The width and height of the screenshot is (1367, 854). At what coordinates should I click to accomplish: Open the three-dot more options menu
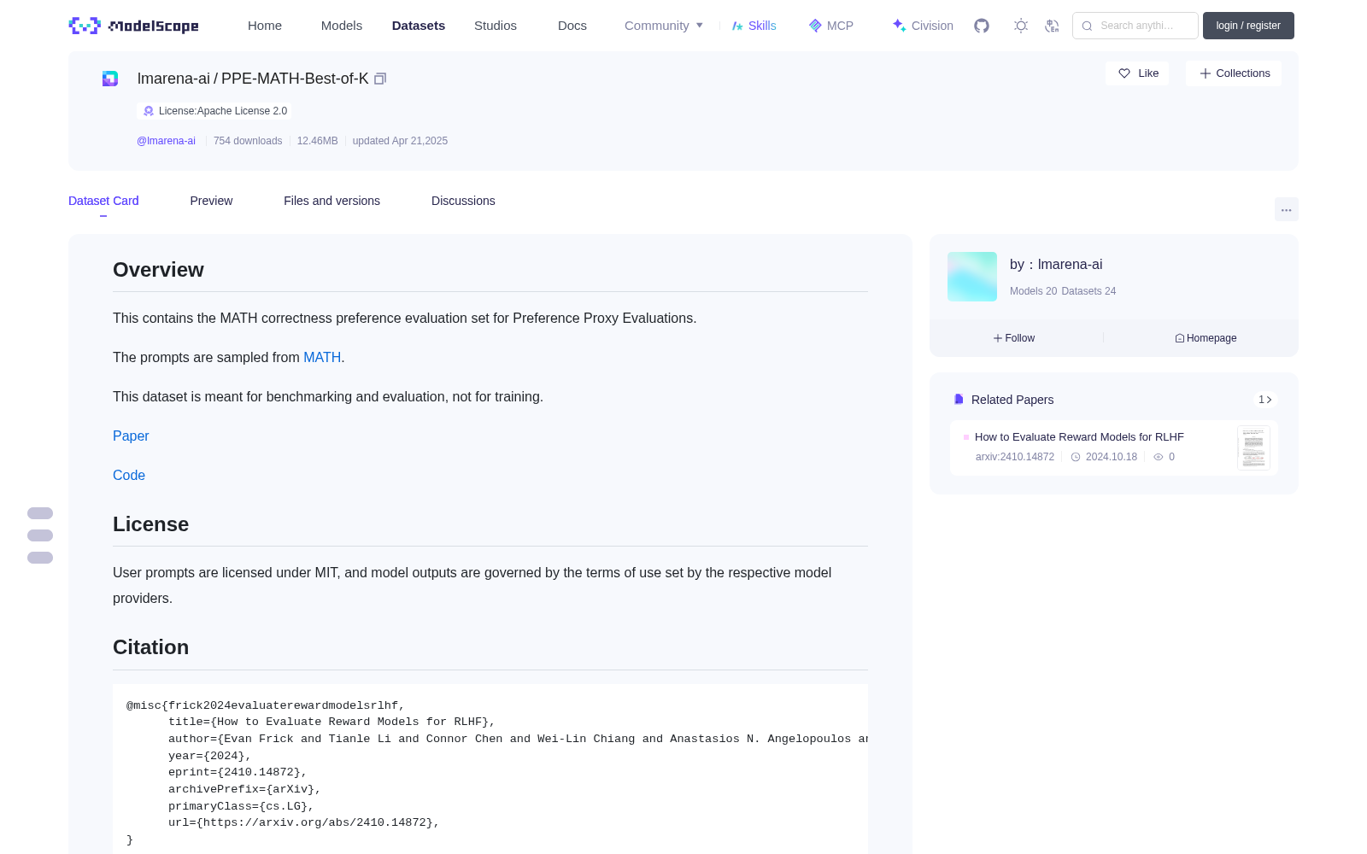[1286, 210]
